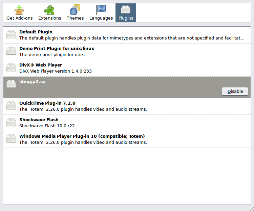The width and height of the screenshot is (254, 211).
Task: Select the DivX® Web Player title
Action: coord(41,65)
